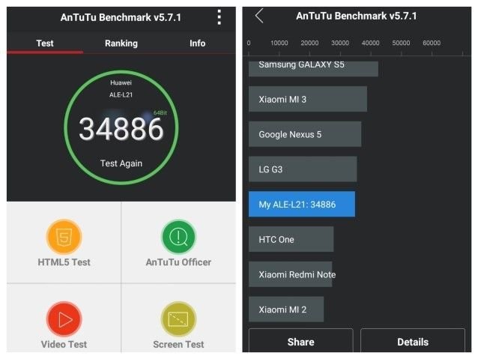Click the HTML5 Test label
Screen dimensions: 478x359
pos(64,262)
